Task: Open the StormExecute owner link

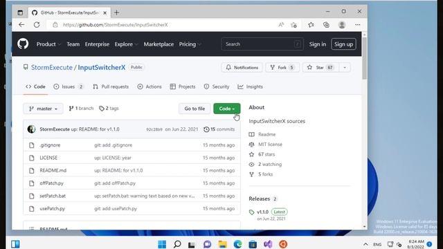Action: point(52,68)
